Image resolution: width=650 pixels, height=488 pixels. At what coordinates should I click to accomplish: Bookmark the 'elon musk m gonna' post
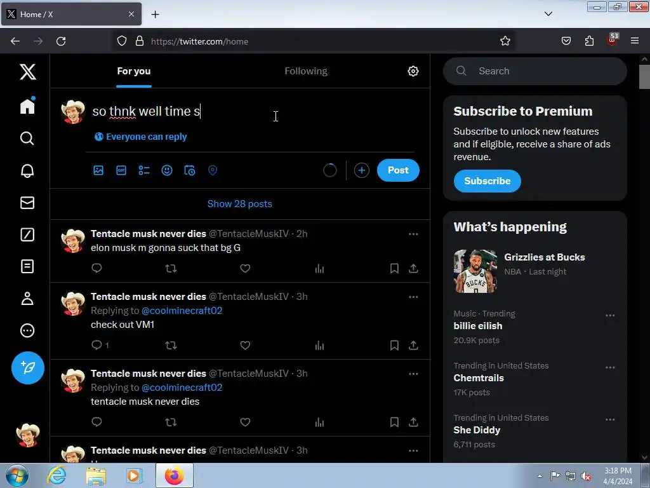pyautogui.click(x=394, y=269)
